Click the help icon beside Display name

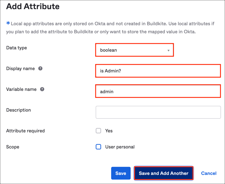pos(40,68)
